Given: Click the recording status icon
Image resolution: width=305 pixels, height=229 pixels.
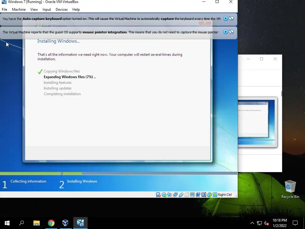Looking at the screenshot, I should click(198, 195).
